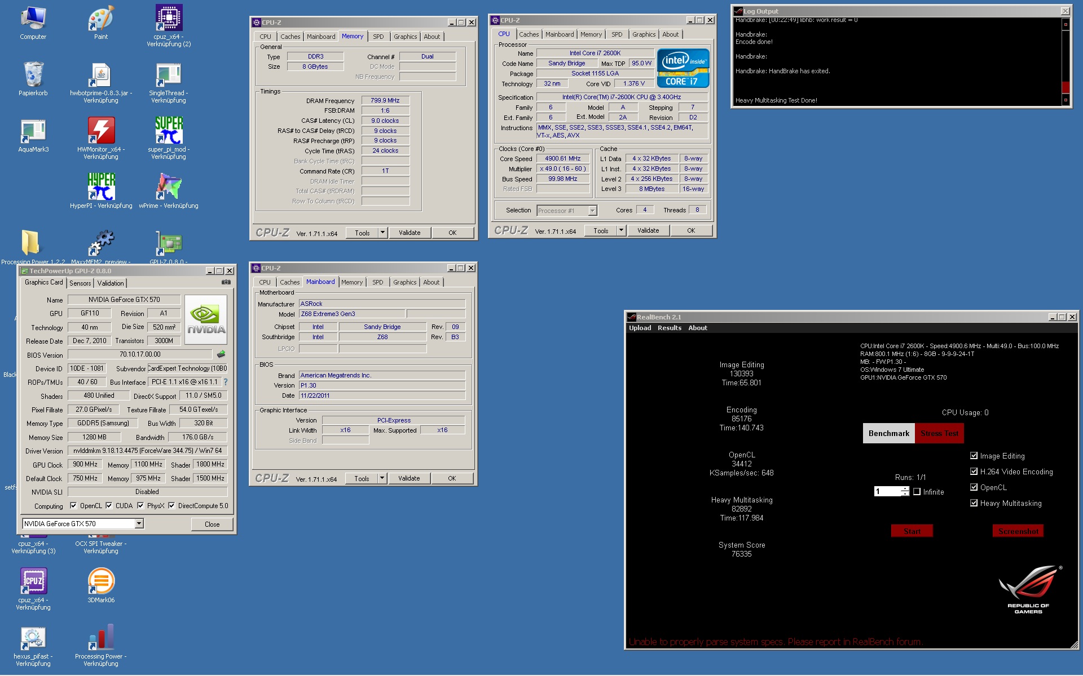Image resolution: width=1083 pixels, height=676 pixels.
Task: Click Validate in CPU-Z Memory window
Action: (410, 232)
